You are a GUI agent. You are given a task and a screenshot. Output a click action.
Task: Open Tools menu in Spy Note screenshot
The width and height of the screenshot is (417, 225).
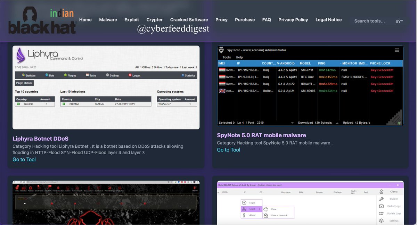227,58
